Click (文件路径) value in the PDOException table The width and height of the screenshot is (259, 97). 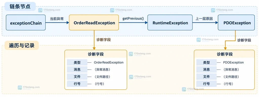pos(231,77)
